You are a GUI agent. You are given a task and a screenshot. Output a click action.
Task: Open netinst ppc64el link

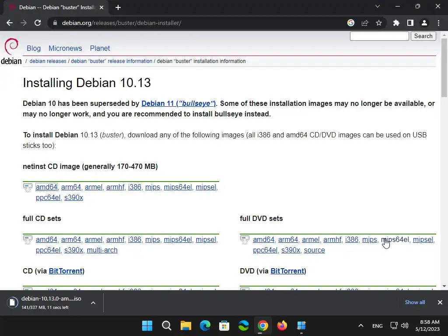point(48,198)
